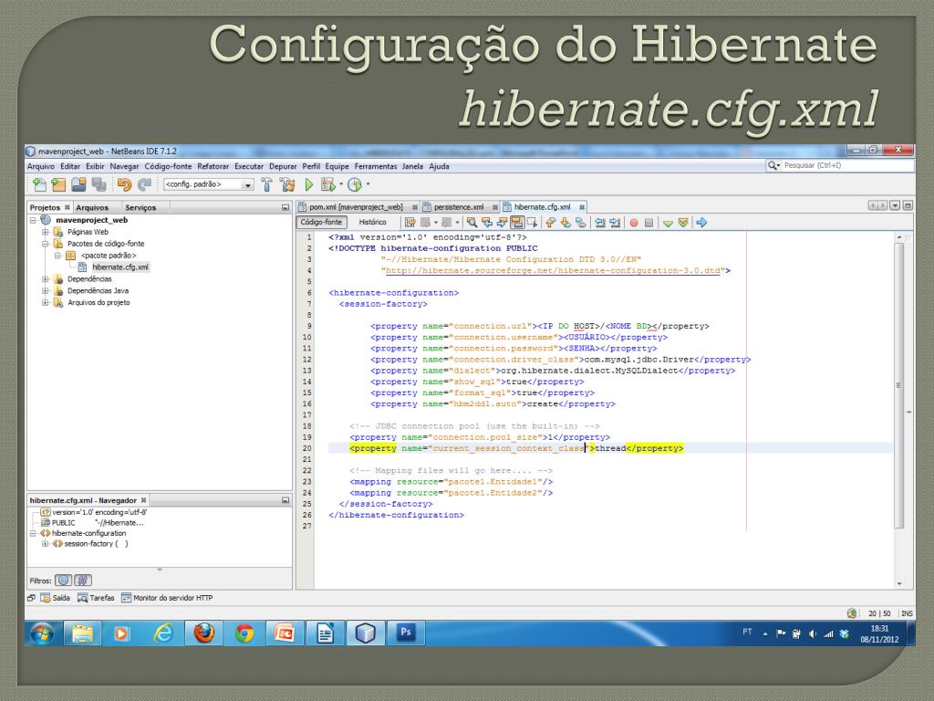The height and width of the screenshot is (701, 934).
Task: Click the Build Project hammer icon
Action: [x=267, y=184]
